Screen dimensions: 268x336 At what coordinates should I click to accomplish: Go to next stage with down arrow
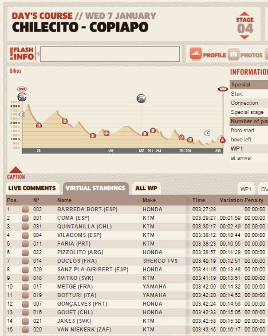pos(245,37)
